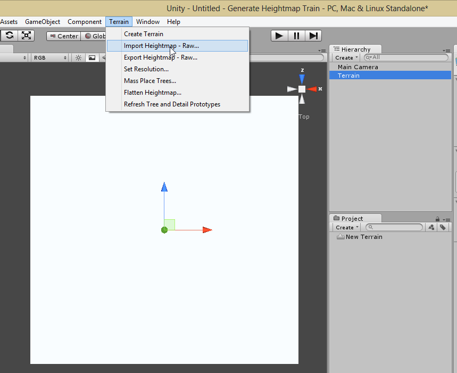Select Main Camera in Hierarchy

click(358, 67)
